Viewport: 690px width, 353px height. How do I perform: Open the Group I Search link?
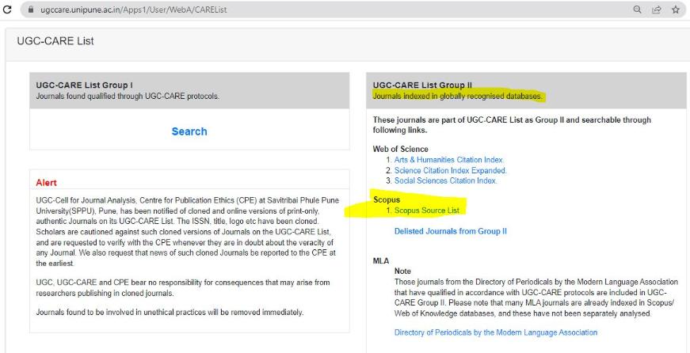coord(189,131)
